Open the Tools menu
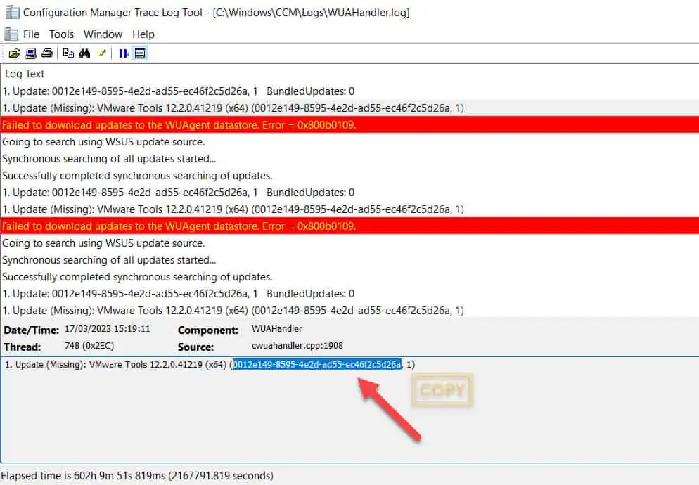699x485 pixels. (61, 34)
